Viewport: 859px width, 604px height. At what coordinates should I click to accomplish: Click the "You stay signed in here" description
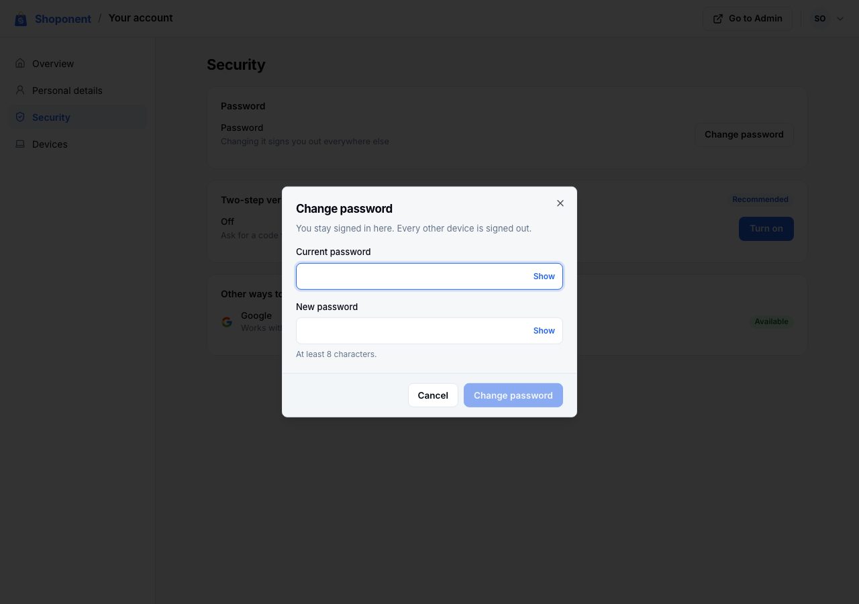tap(413, 229)
